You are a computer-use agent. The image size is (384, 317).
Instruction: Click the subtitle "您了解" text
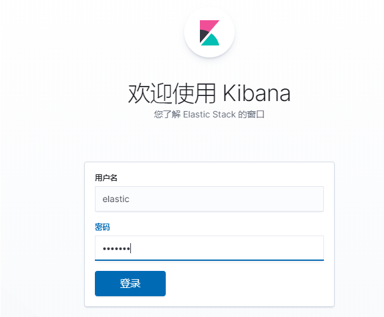tap(167, 116)
